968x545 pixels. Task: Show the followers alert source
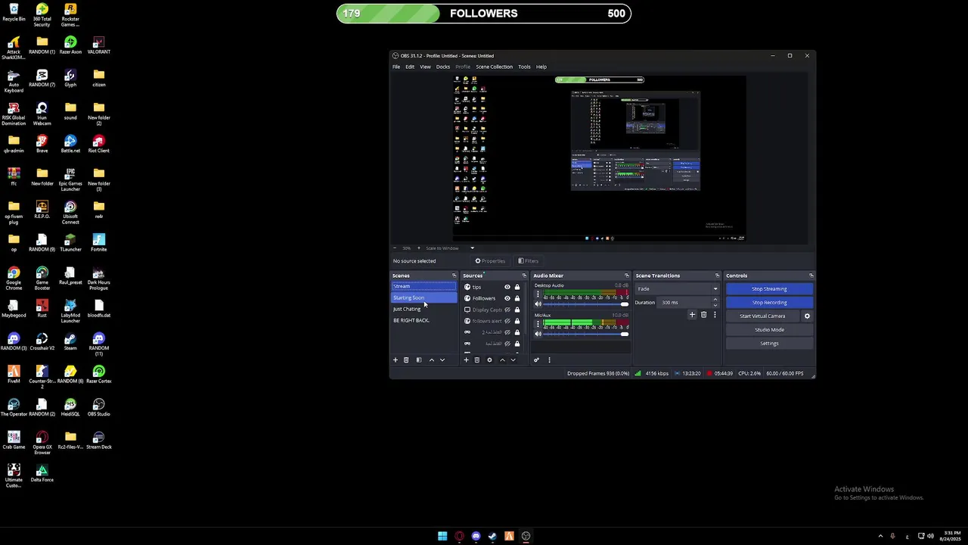tap(507, 321)
